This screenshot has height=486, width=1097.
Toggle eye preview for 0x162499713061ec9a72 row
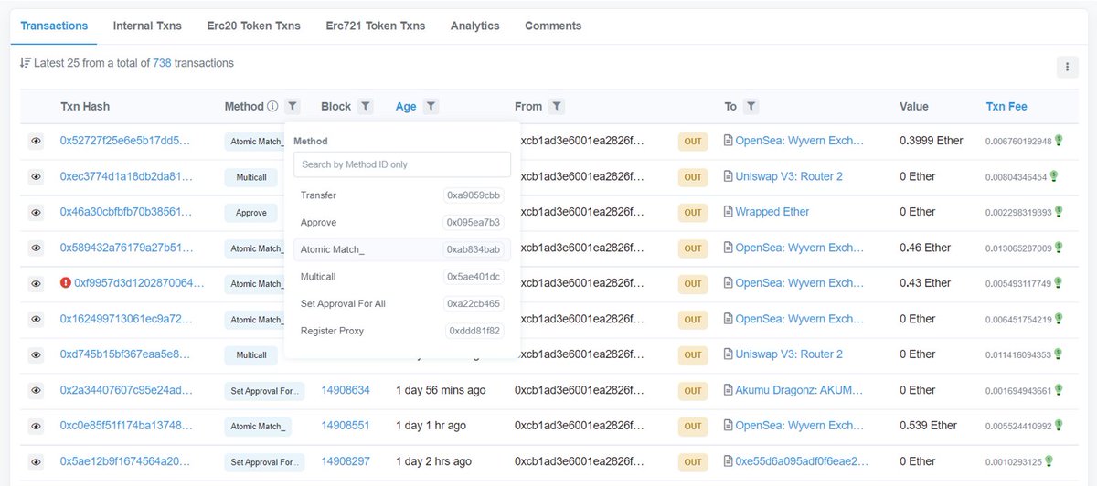pyautogui.click(x=36, y=320)
